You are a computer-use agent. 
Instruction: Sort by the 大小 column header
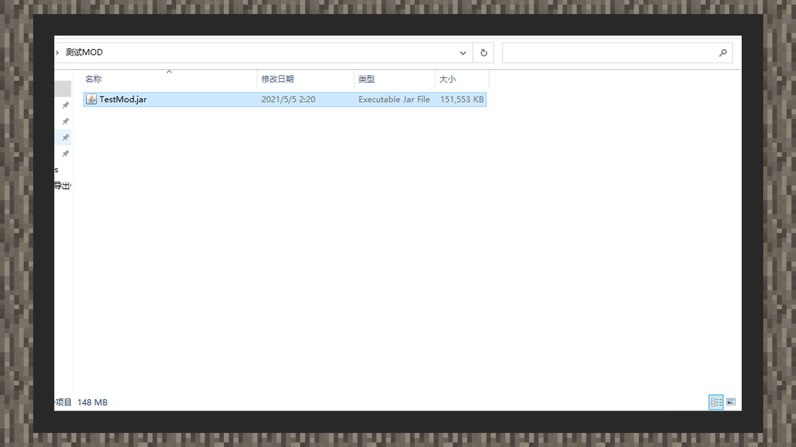pos(447,79)
